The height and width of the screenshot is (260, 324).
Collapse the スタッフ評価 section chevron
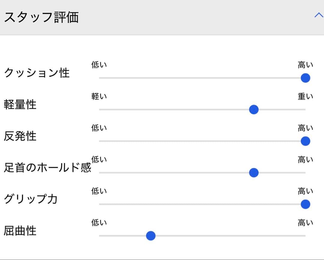click(318, 15)
